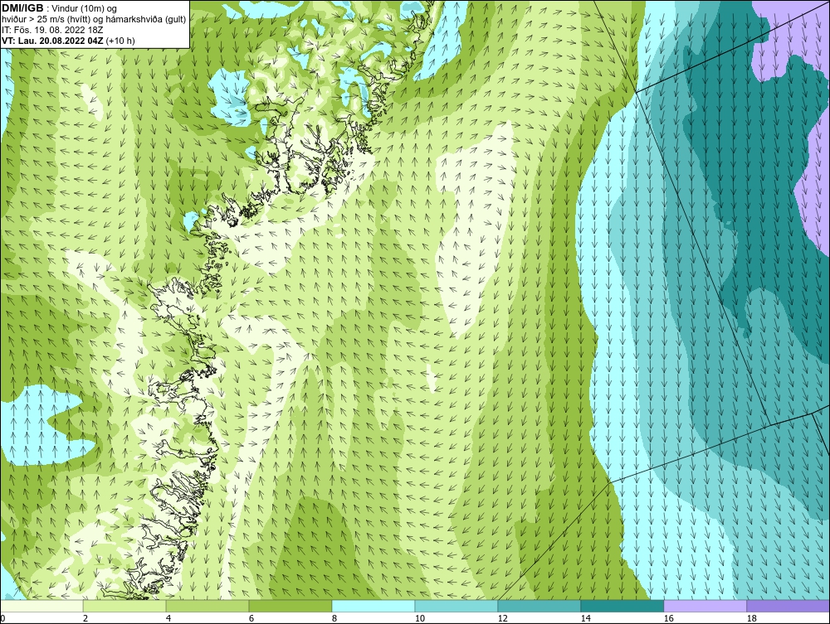Click the 'IT: Fös. 19. 08. 2022 18Z' line
830x624 pixels.
click(52, 30)
